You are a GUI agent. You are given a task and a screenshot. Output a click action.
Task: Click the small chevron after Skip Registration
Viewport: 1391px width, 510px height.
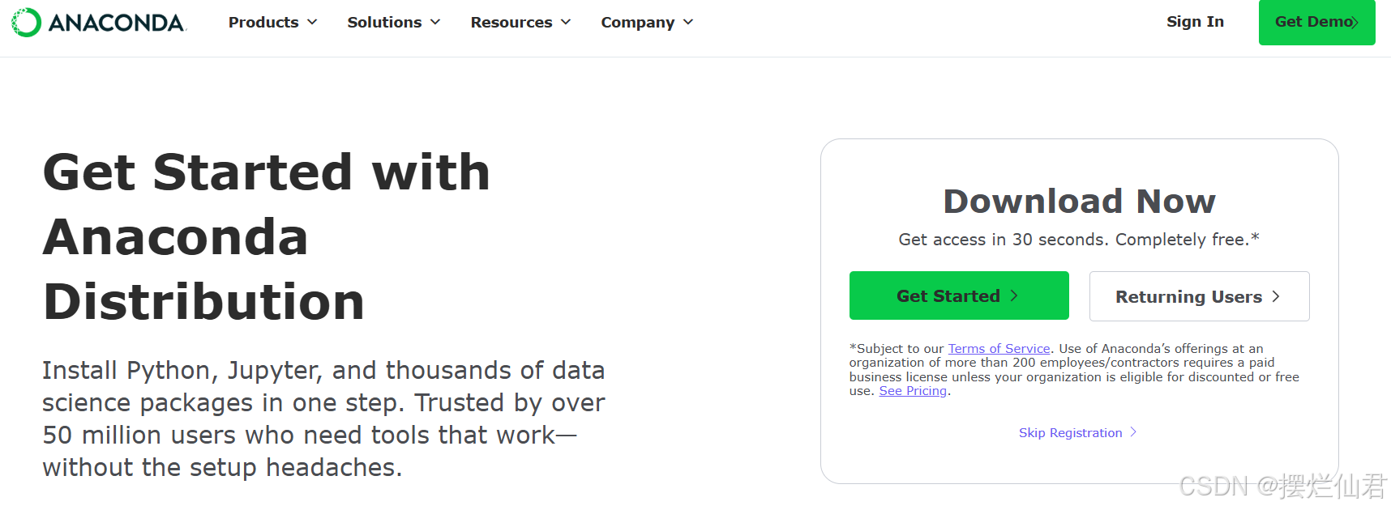[1133, 432]
